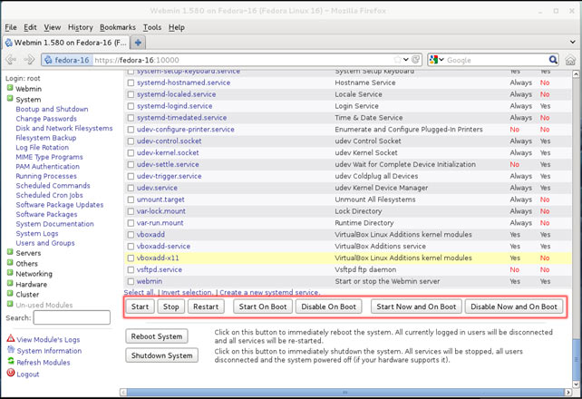The width and height of the screenshot is (582, 399).
Task: Click the Start button
Action: [140, 307]
